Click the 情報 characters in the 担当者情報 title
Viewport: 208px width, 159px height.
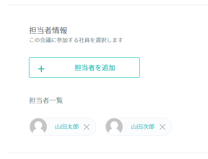[x=60, y=30]
